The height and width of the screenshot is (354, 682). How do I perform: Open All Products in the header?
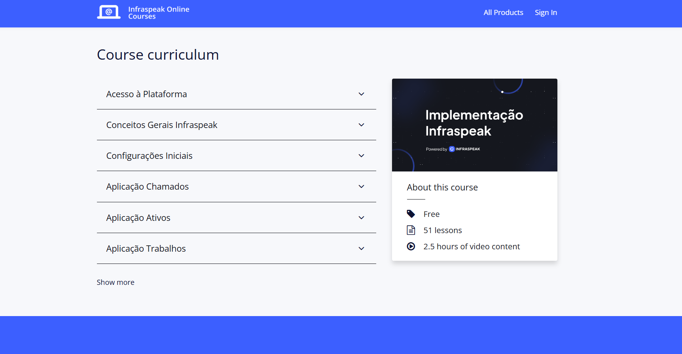(503, 13)
